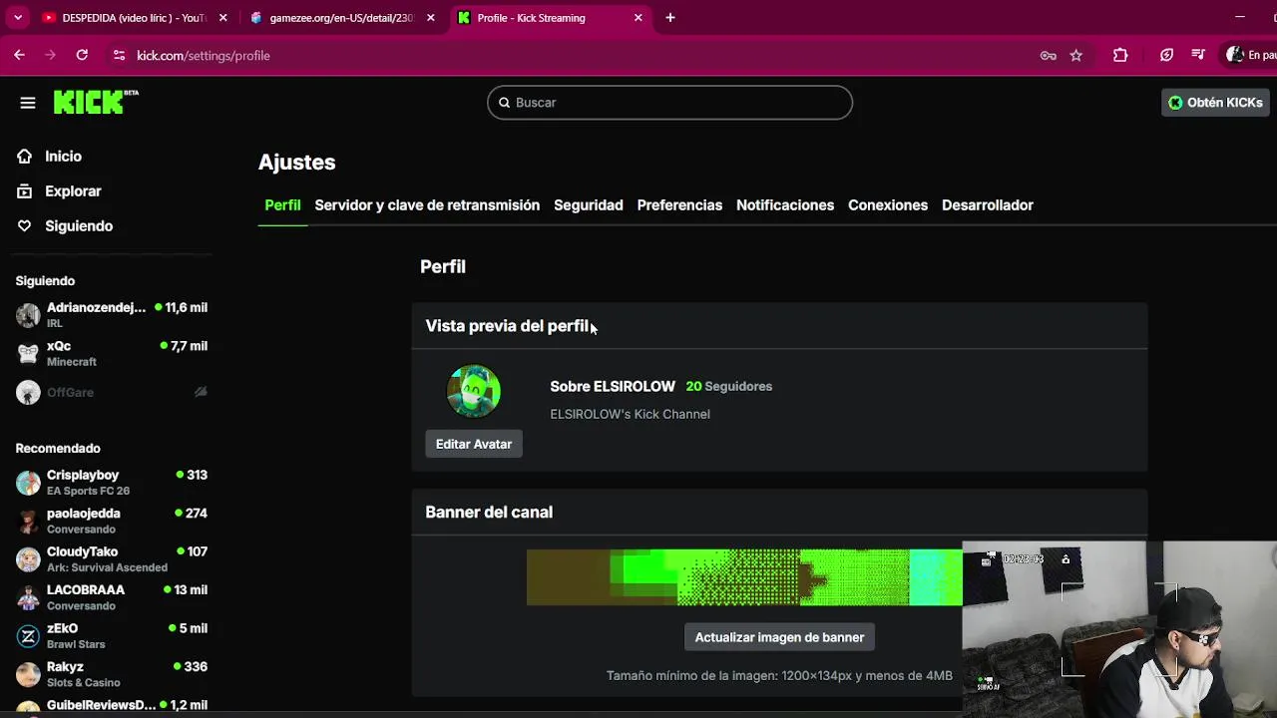
Task: Click xQc's avatar icon
Action: click(x=28, y=353)
